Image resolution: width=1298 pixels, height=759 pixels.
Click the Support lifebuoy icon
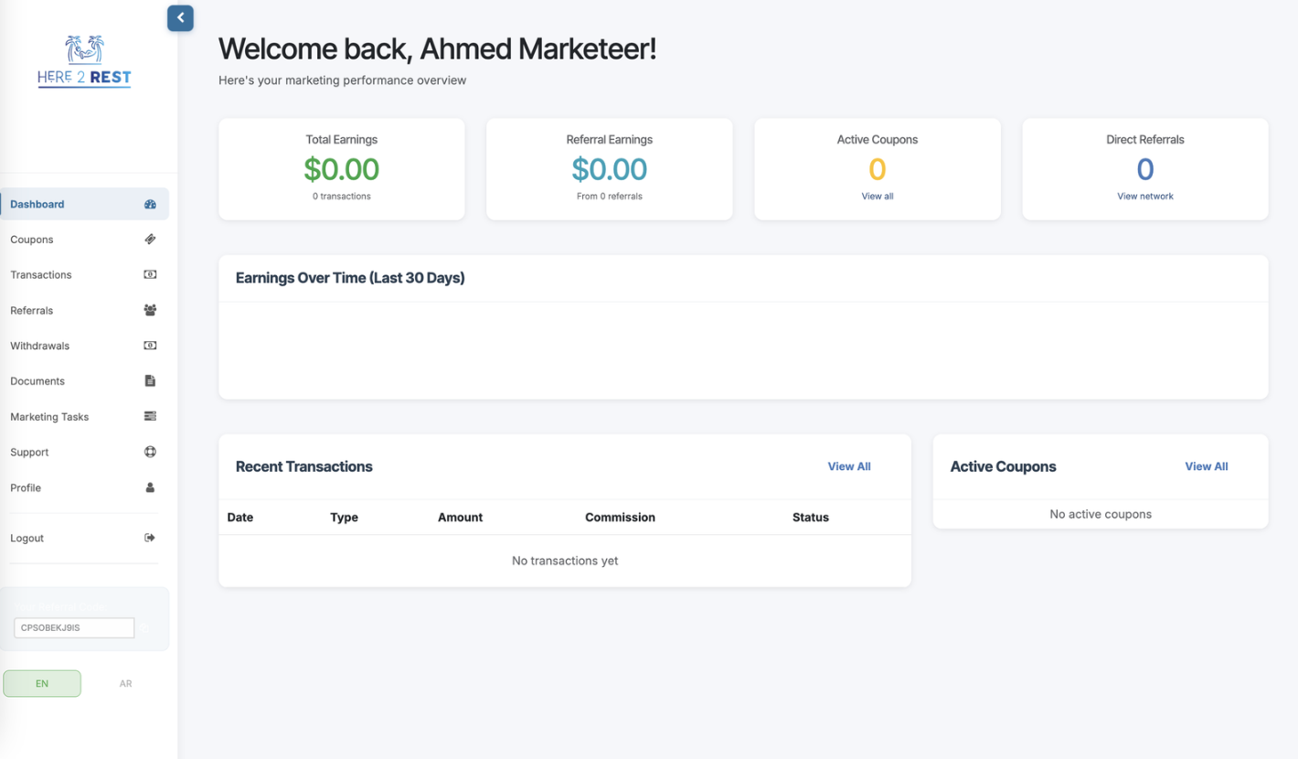pyautogui.click(x=151, y=453)
